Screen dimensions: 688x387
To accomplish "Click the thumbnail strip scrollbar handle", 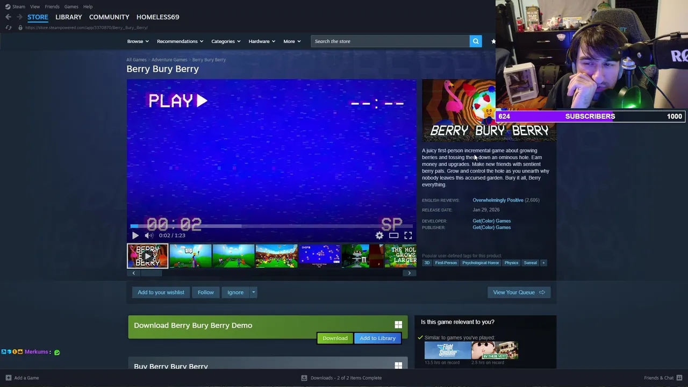I will 151,273.
